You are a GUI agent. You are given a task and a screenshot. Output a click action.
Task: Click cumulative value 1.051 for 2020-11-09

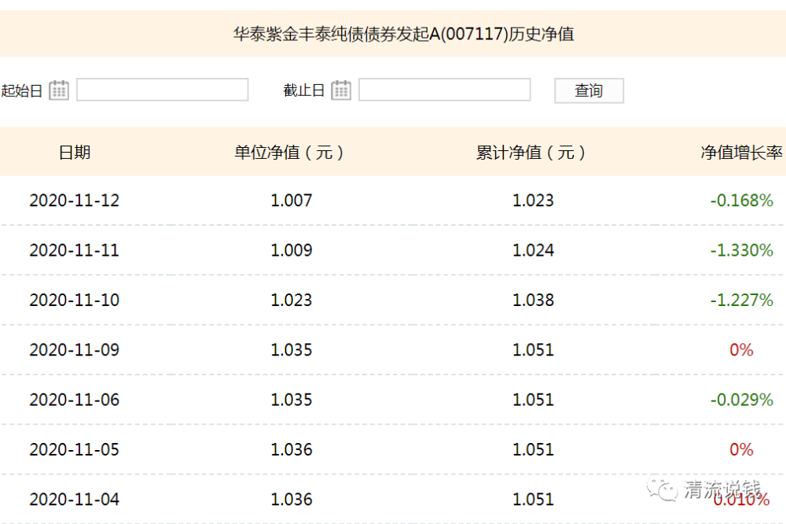[x=533, y=349]
